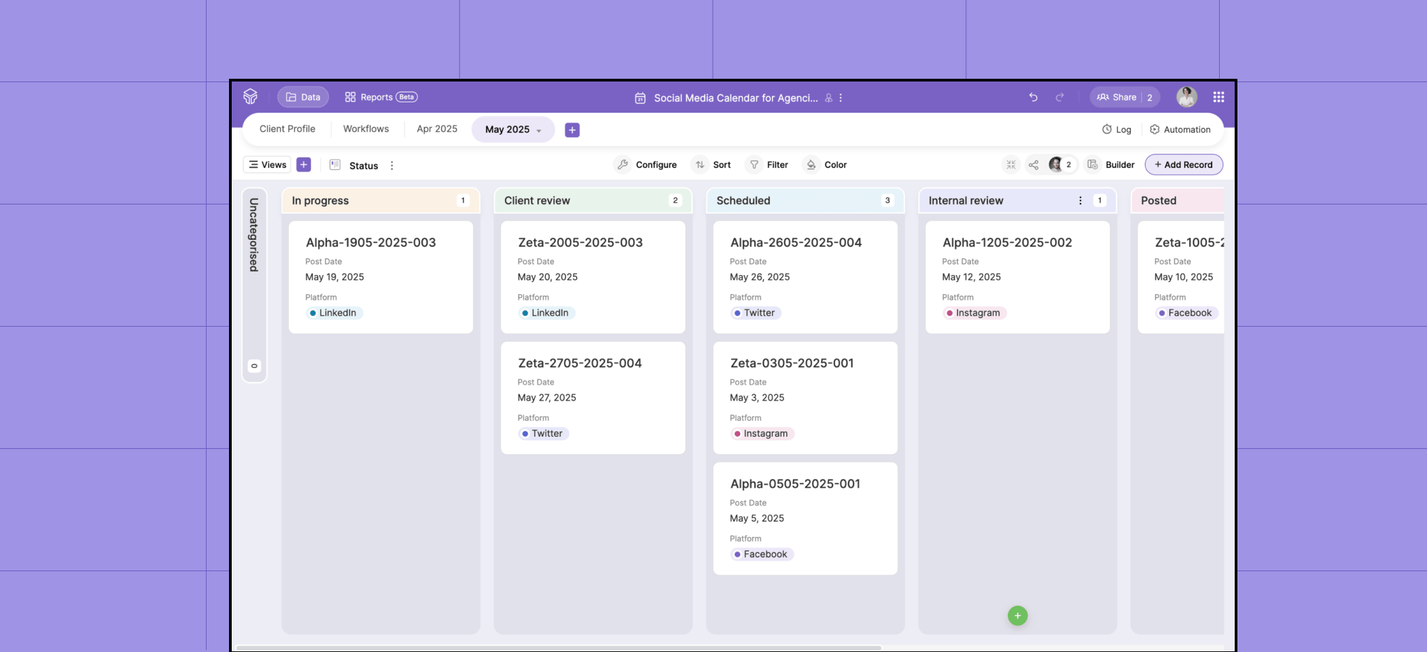1427x652 pixels.
Task: Click the Status kanban view icon
Action: [335, 164]
